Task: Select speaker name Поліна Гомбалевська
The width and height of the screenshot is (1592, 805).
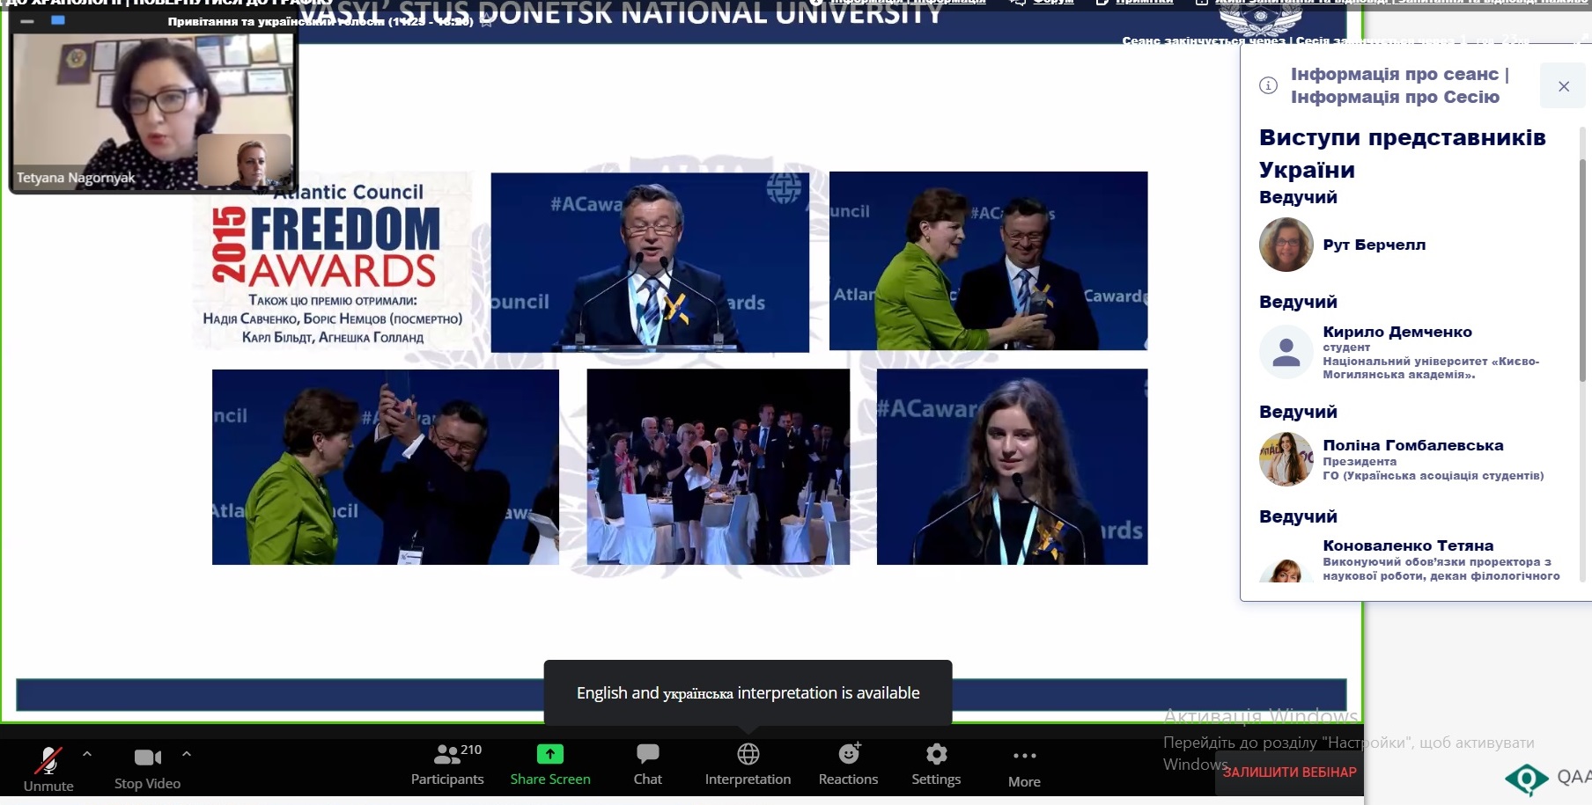Action: (1413, 445)
